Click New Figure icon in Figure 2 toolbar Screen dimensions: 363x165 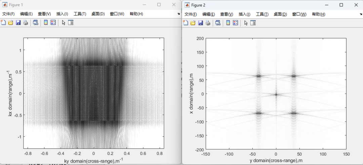[x=186, y=23]
